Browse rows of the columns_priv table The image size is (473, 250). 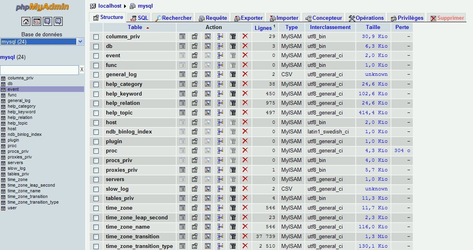pyautogui.click(x=182, y=36)
